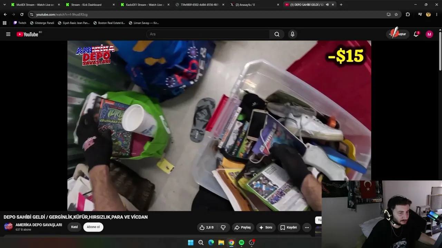Focus the YouTube Ara search box

click(208, 34)
